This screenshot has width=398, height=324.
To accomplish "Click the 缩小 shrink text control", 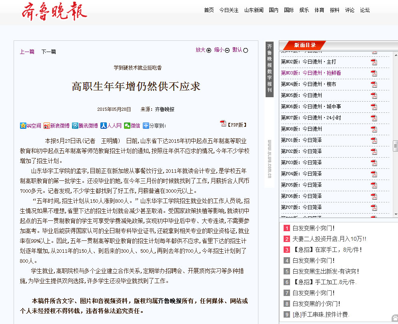I will tap(222, 50).
